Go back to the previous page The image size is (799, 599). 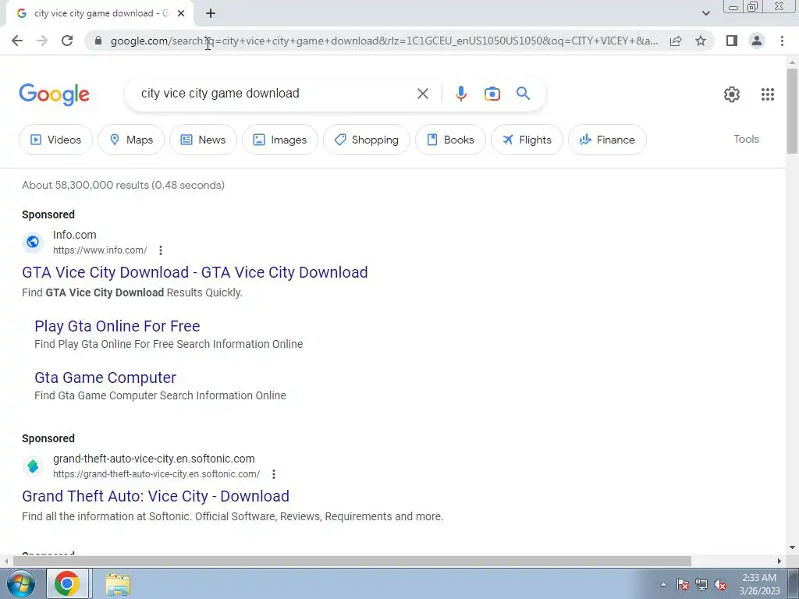click(x=17, y=41)
